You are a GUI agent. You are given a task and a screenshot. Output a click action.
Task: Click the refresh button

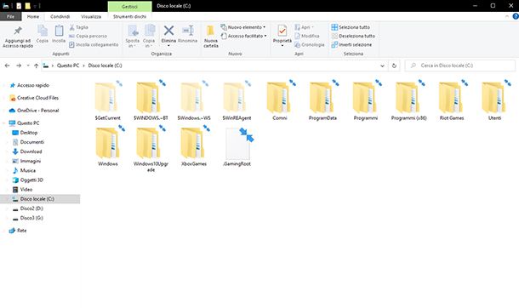click(394, 66)
